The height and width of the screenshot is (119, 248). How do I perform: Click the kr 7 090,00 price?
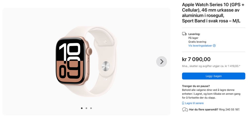click(x=196, y=59)
